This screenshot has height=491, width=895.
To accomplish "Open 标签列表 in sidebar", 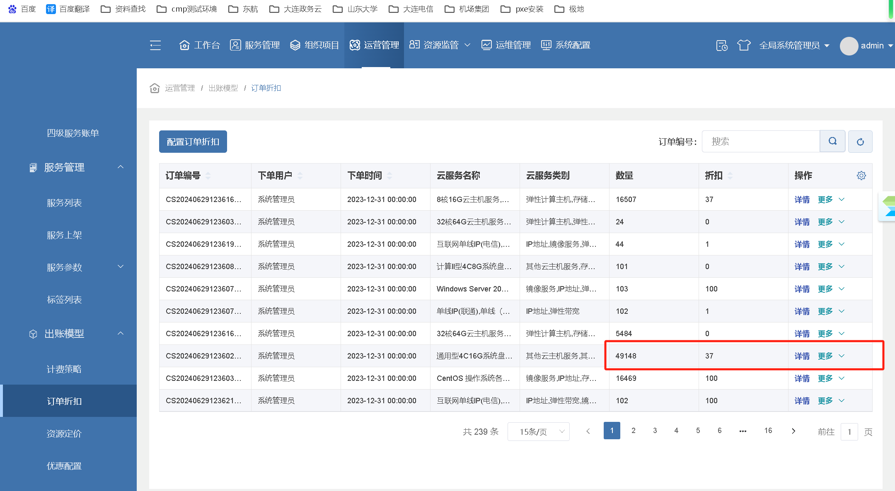I will point(64,300).
